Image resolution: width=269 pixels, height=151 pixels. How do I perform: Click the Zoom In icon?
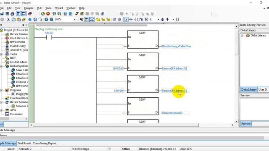46,20
